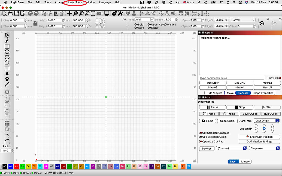
Task: Click the Go to Origin button
Action: coord(227,121)
